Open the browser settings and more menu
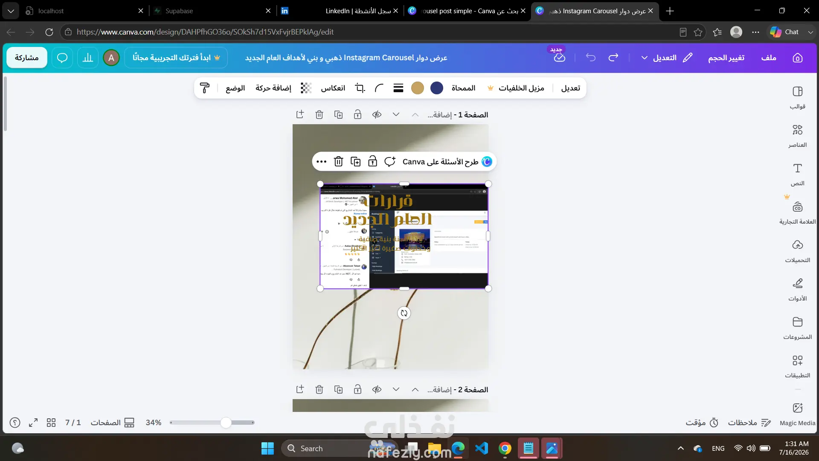Screen dimensions: 819x461 click(755, 32)
